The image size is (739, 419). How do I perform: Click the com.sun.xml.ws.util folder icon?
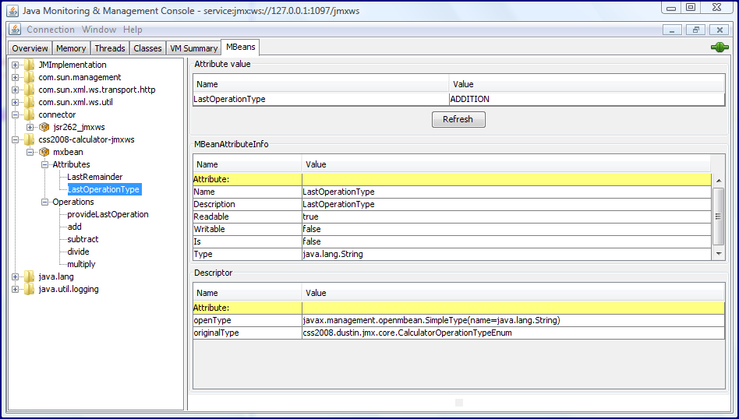tap(30, 102)
